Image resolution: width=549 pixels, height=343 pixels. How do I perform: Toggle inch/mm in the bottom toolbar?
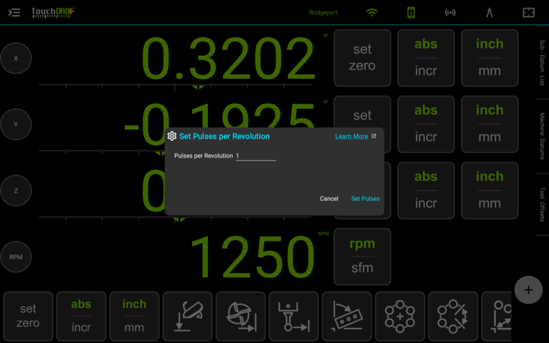(134, 316)
